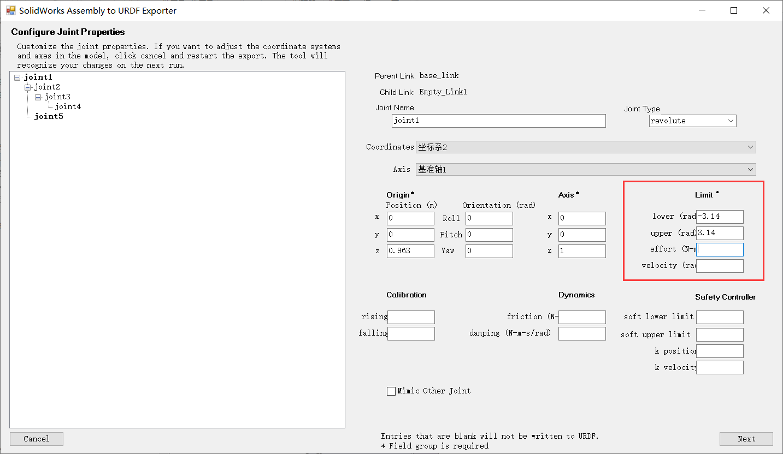
Task: Click the Yaw orientation field
Action: pos(489,251)
